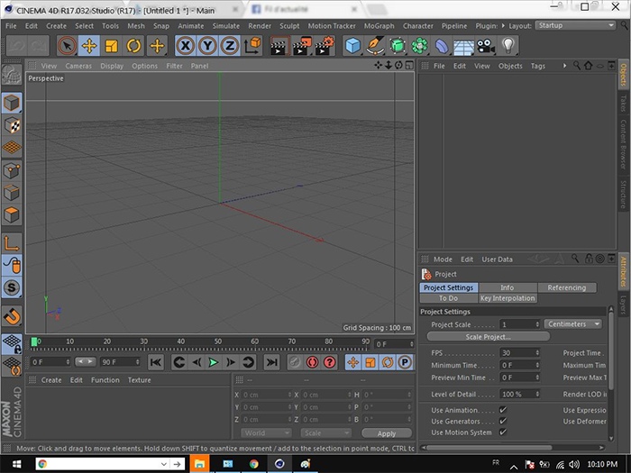Render the active view clapperboard icon
This screenshot has width=631, height=473.
pos(279,46)
